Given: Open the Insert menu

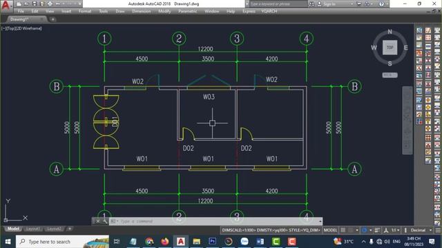Looking at the screenshot, I should 66,11.
